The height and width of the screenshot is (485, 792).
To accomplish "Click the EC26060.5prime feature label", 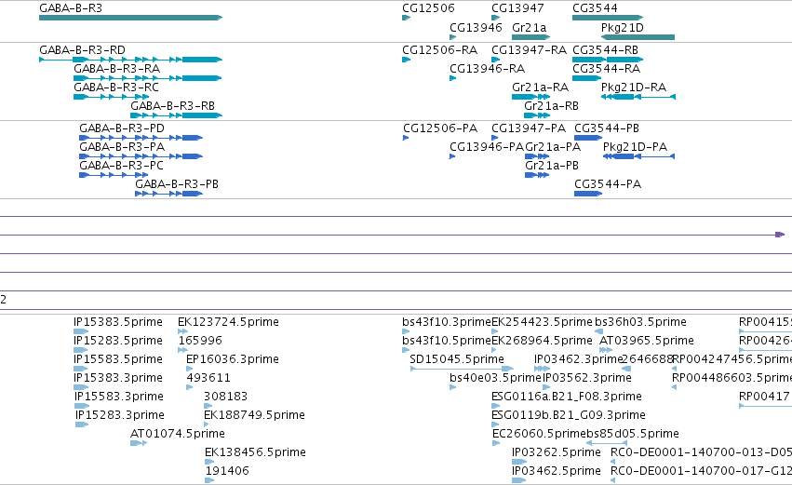I will click(540, 434).
